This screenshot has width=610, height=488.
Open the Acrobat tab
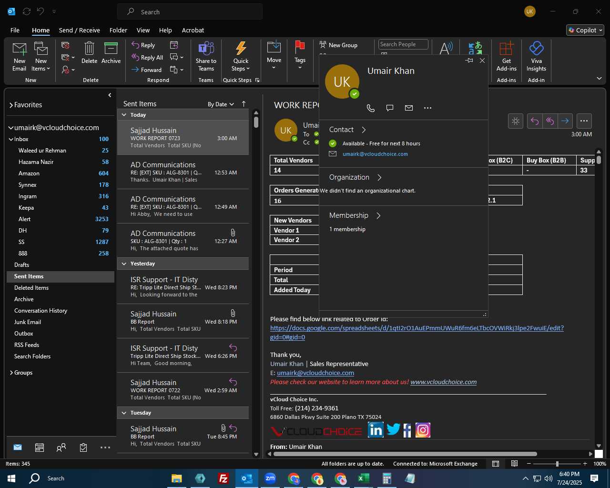[x=193, y=30]
